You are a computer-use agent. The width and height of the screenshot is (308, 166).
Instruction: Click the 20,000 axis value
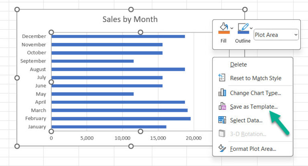194,138
